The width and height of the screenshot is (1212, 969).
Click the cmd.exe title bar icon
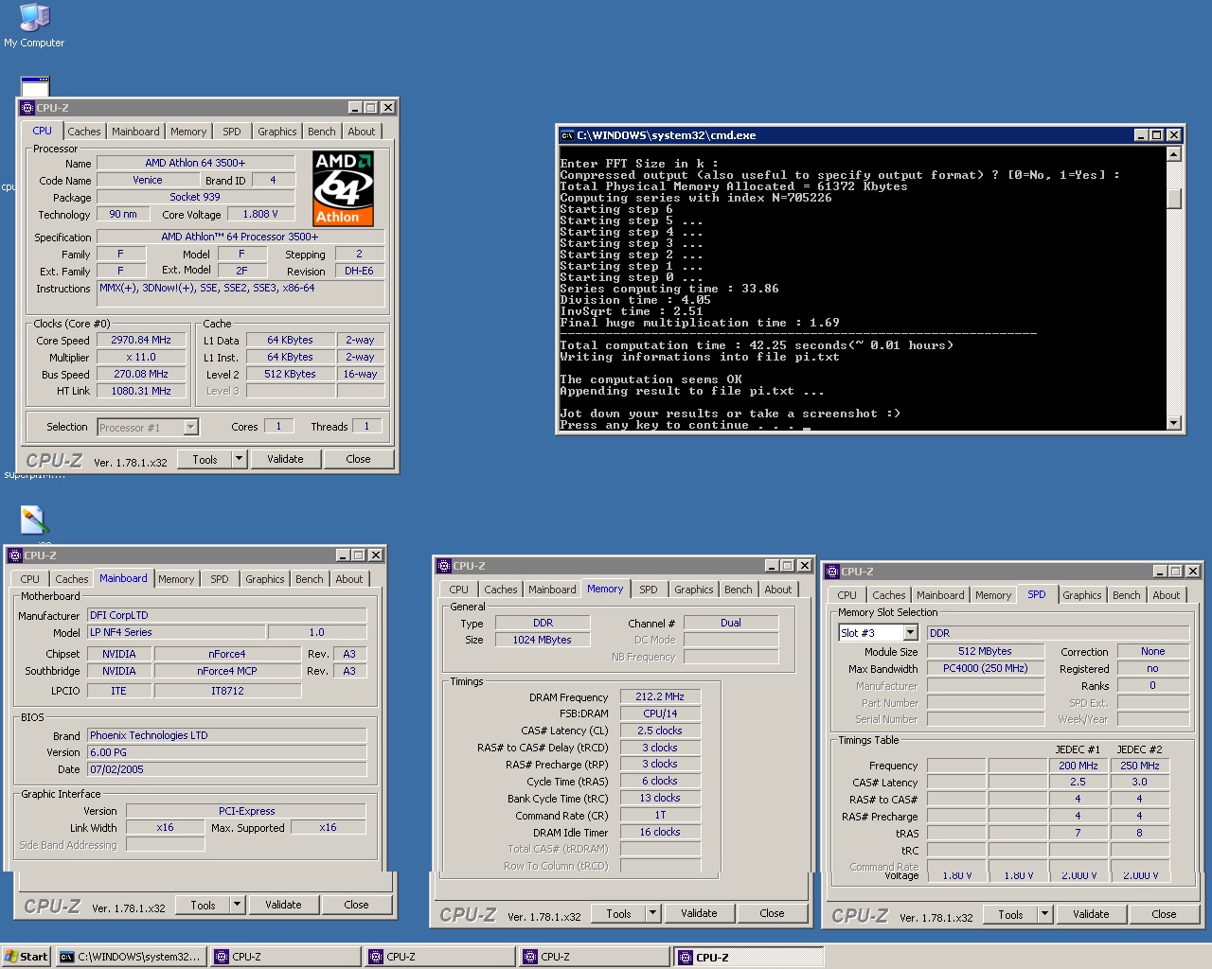[x=567, y=135]
